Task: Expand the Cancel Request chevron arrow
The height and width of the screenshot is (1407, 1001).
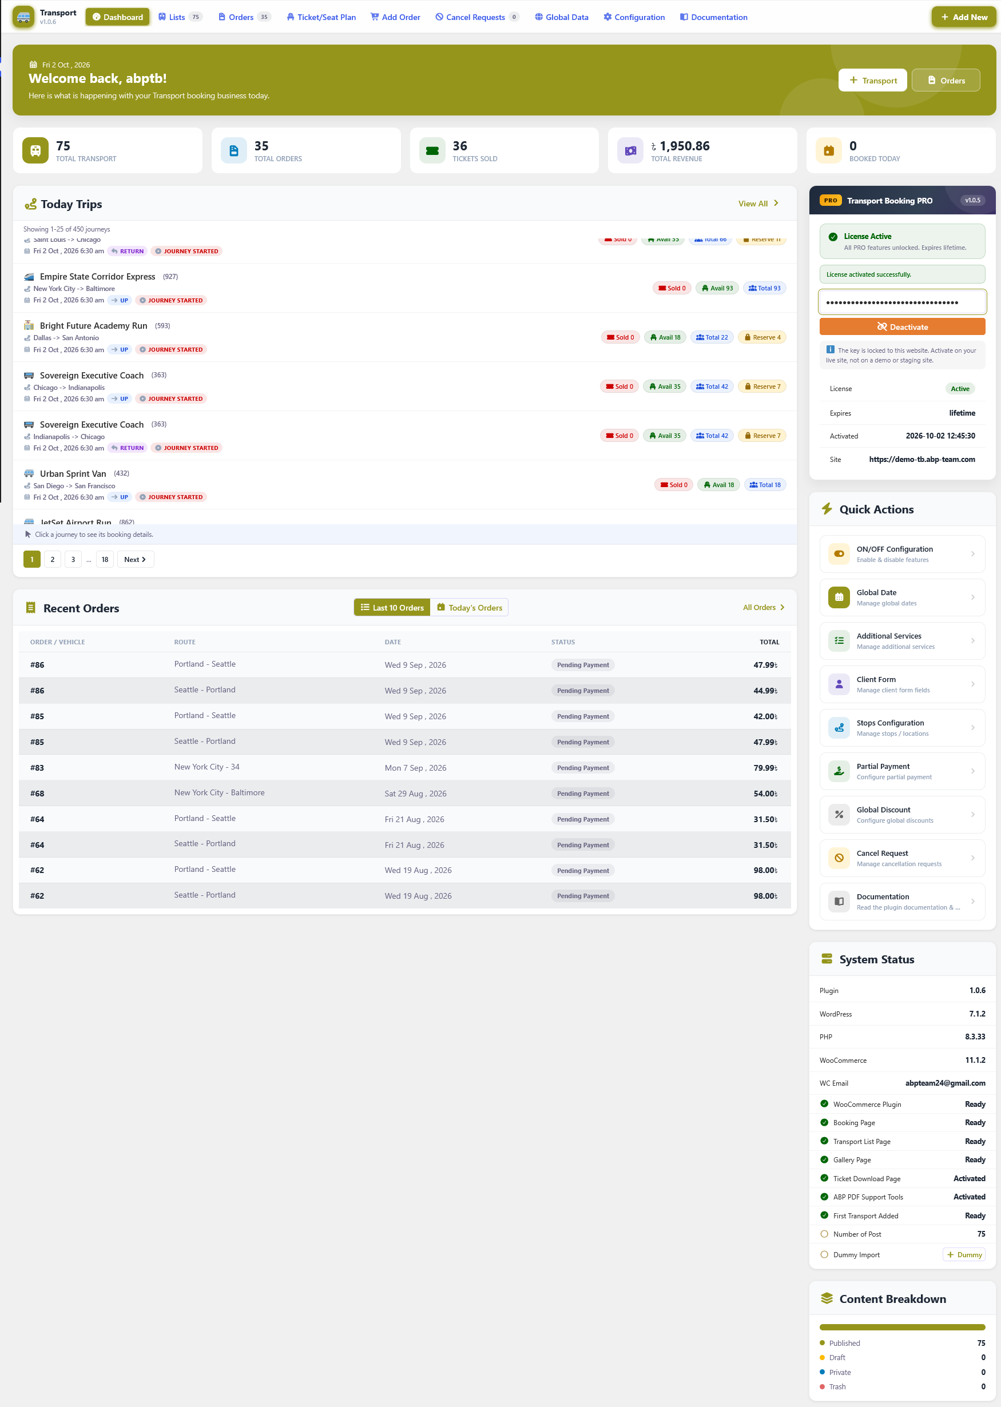Action: click(x=972, y=858)
